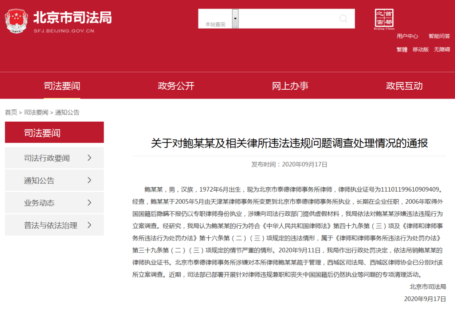Image resolution: width=455 pixels, height=312 pixels.
Task: Select the 政民互动 navigation tab
Action: tap(404, 86)
